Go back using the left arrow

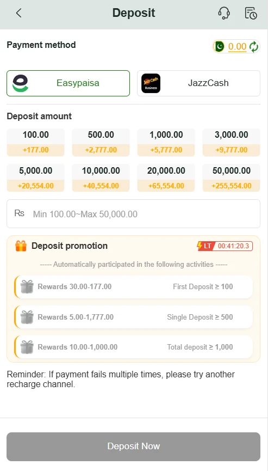(18, 13)
